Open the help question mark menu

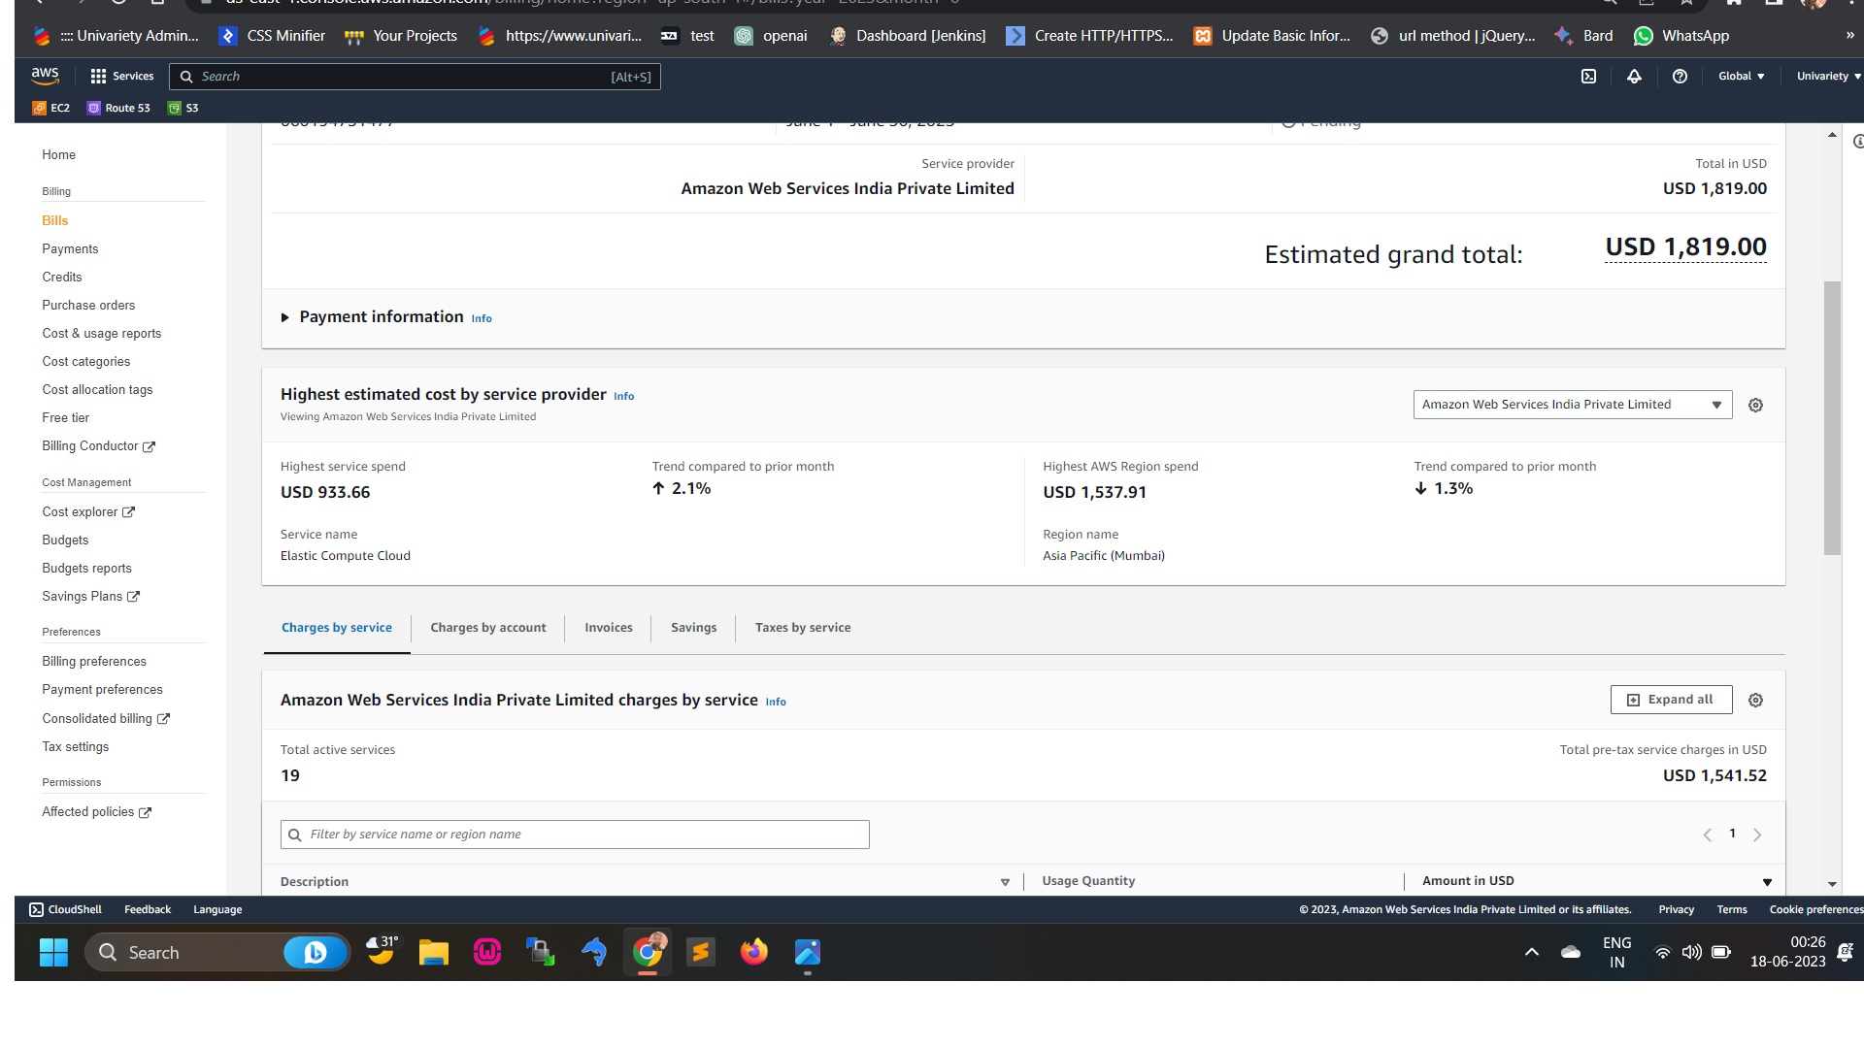point(1680,76)
